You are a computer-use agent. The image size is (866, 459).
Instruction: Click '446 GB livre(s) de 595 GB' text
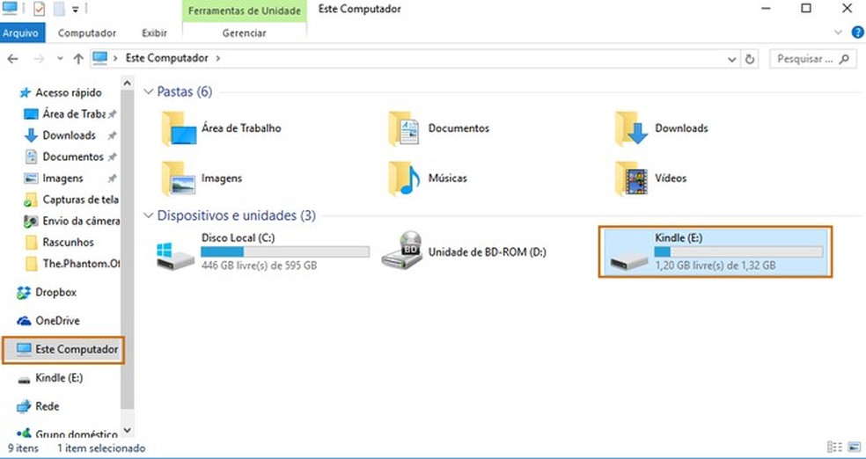(259, 266)
